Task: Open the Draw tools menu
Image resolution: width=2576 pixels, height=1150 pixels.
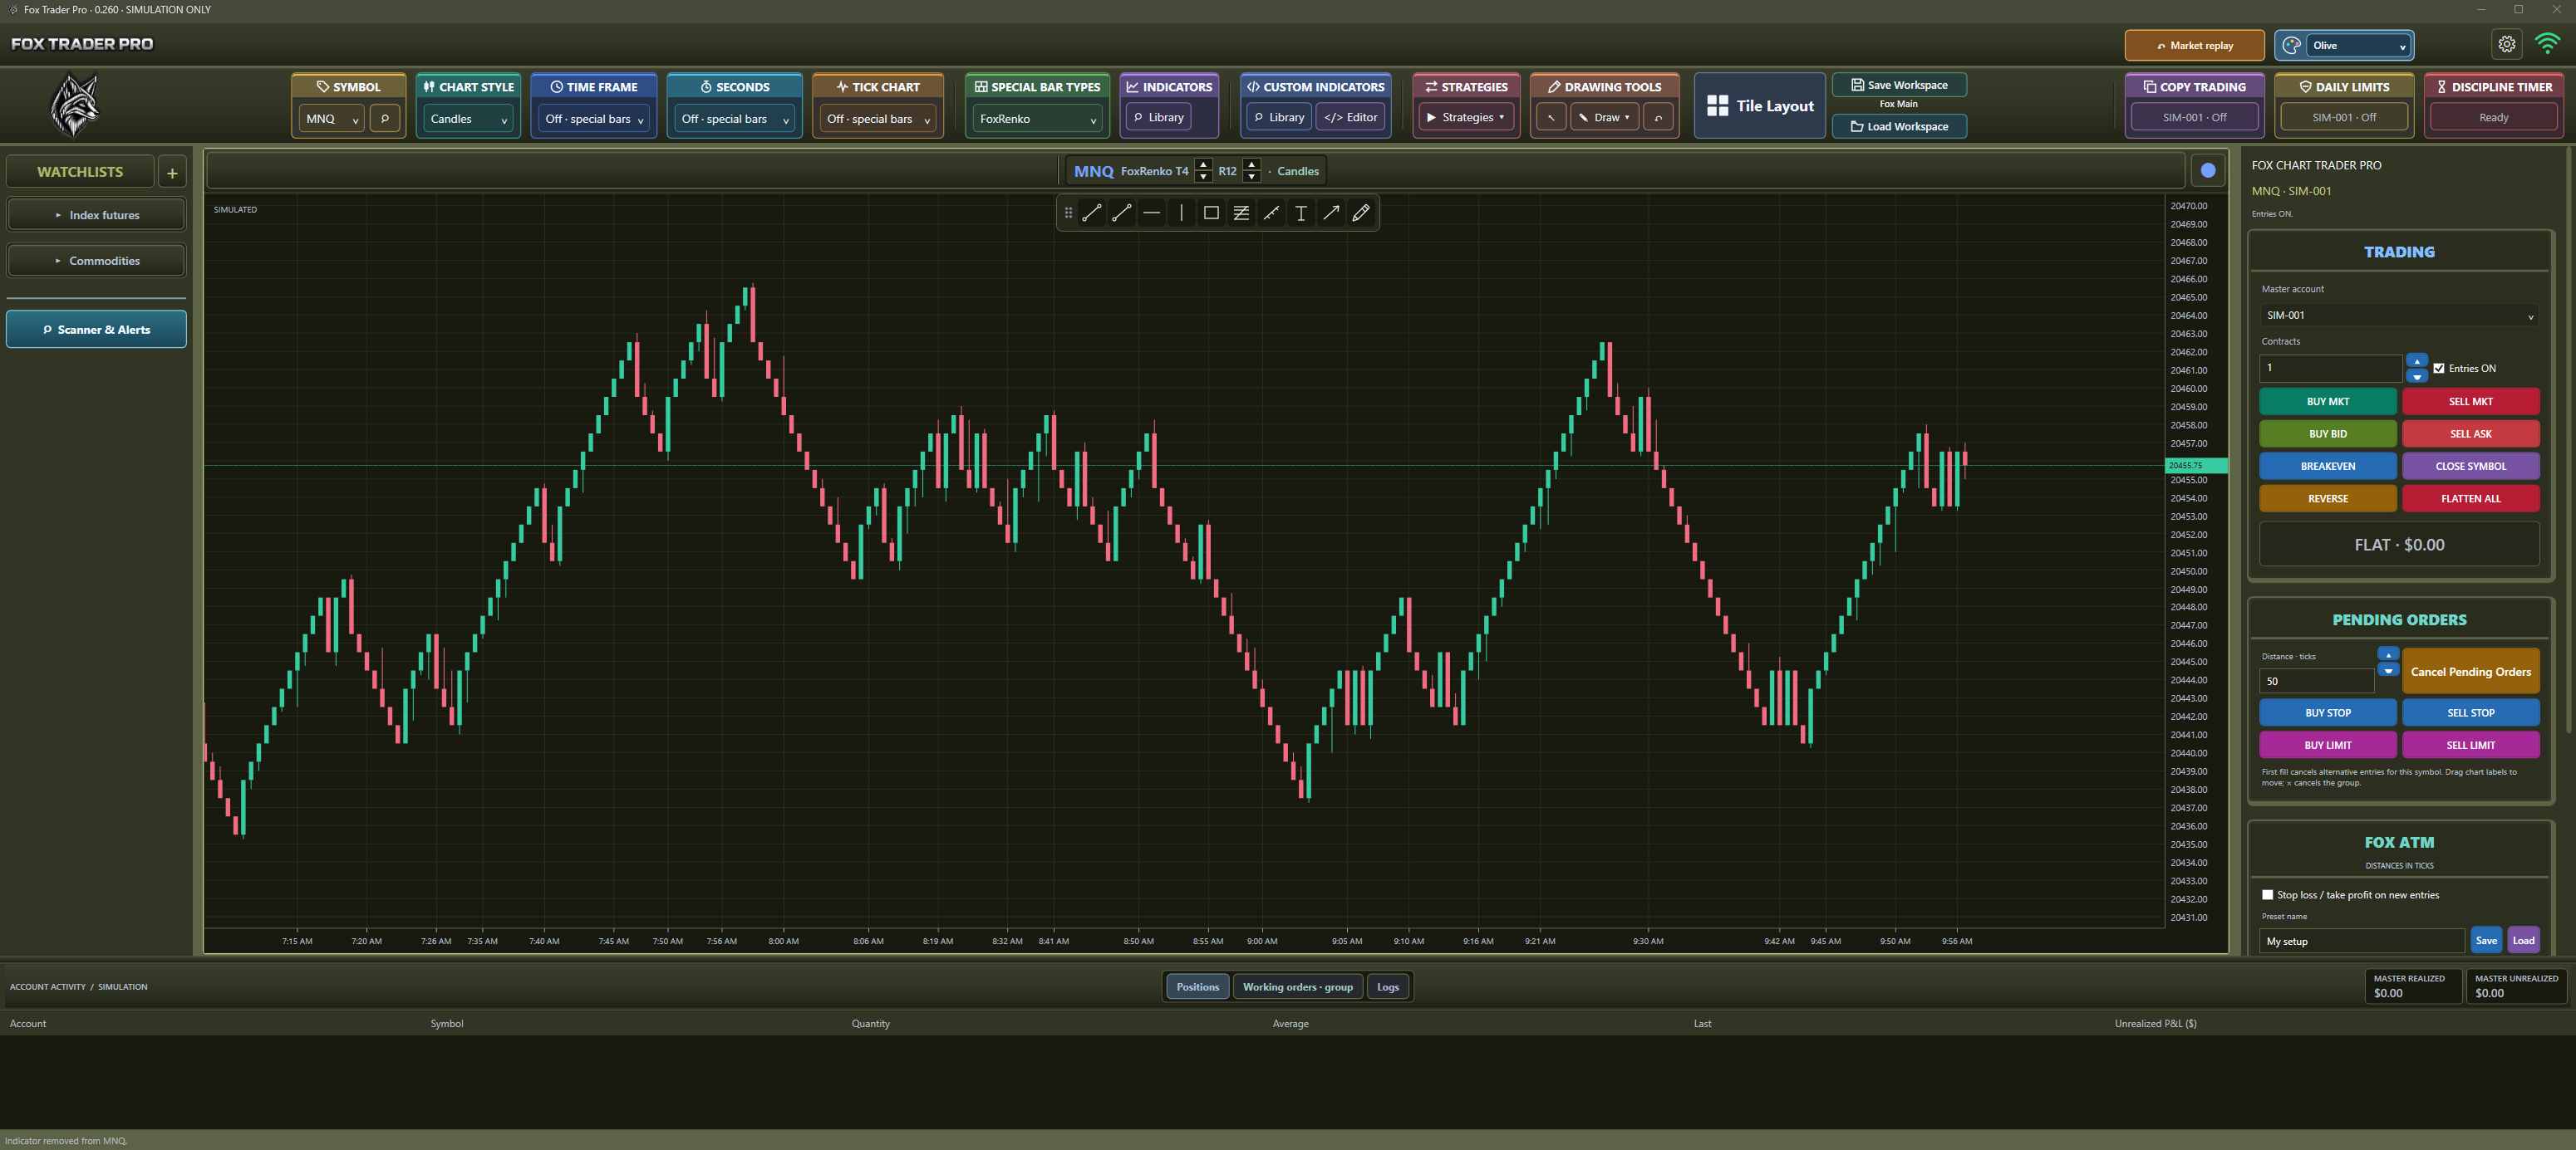Action: pyautogui.click(x=1604, y=117)
